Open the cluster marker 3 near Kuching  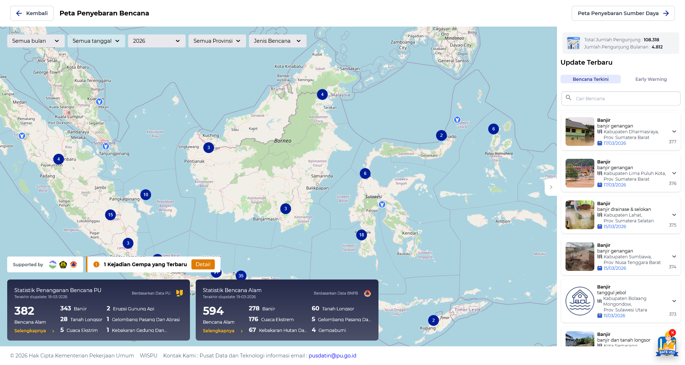(x=209, y=148)
